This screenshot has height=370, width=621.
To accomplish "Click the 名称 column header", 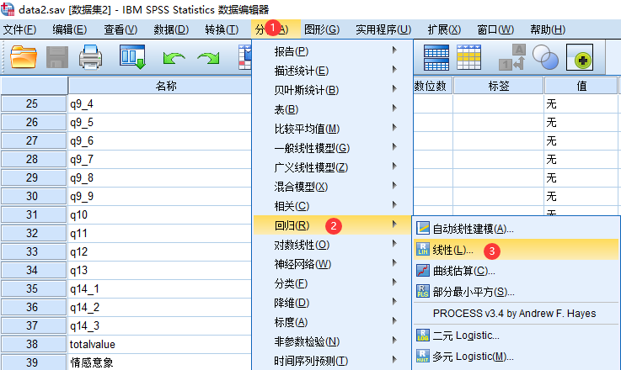I will point(160,86).
